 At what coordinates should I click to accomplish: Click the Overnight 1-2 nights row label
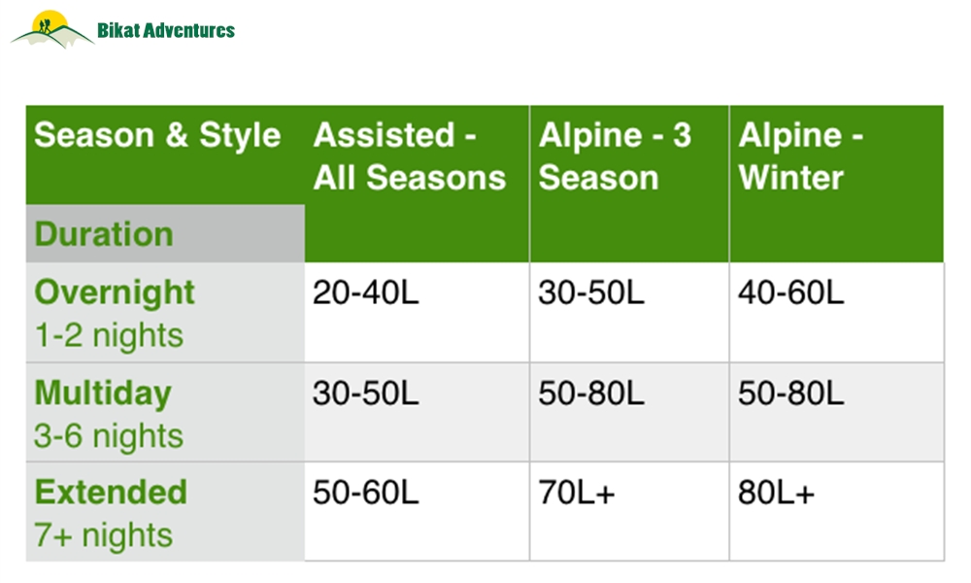point(165,312)
